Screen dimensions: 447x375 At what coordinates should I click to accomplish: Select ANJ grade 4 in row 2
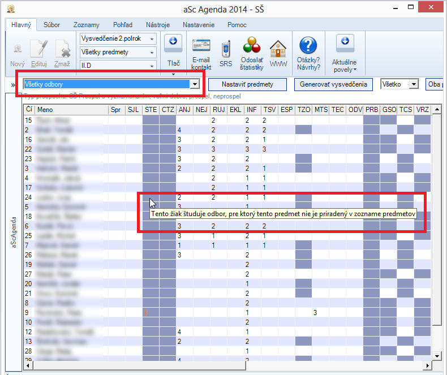[x=179, y=130]
